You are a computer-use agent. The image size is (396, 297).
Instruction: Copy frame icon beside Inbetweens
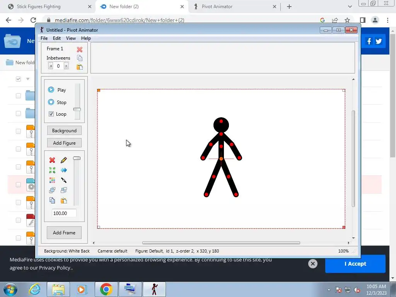point(80,58)
